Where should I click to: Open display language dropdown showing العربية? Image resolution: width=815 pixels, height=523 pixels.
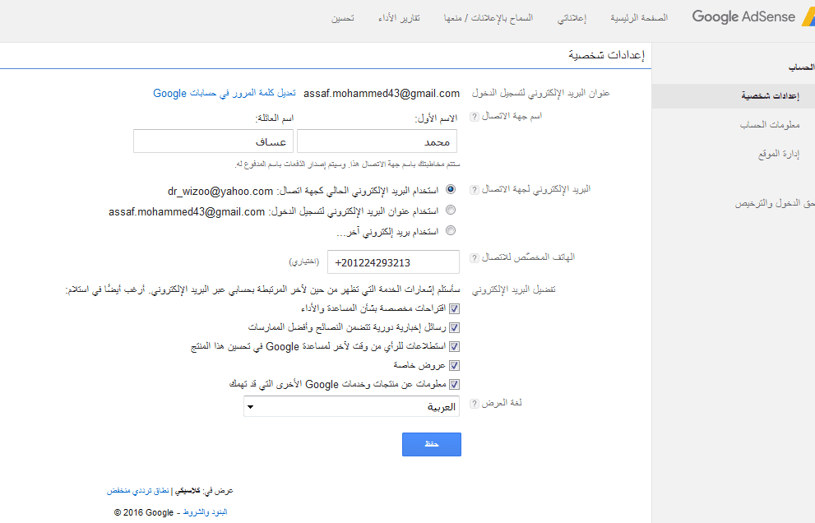tap(351, 406)
